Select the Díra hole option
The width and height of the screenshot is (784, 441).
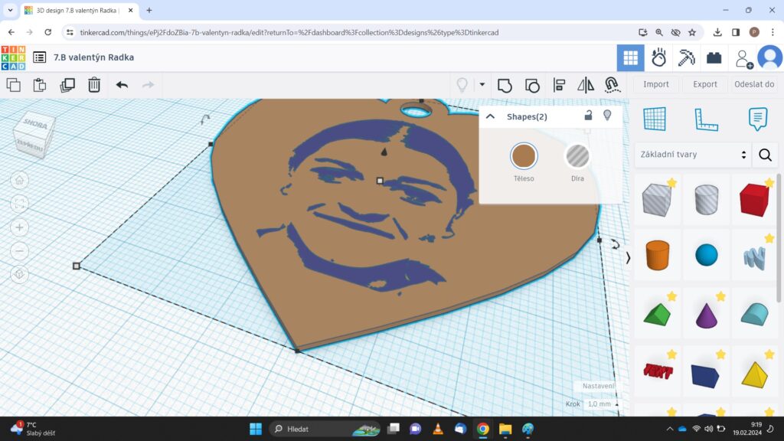pyautogui.click(x=577, y=157)
